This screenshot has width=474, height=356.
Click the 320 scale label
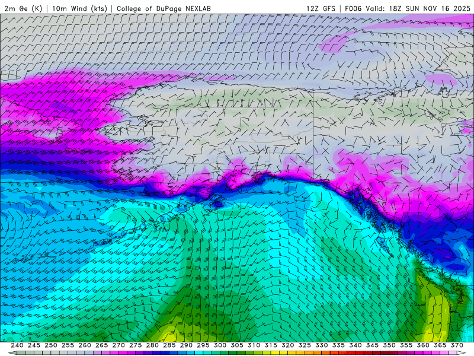288,345
